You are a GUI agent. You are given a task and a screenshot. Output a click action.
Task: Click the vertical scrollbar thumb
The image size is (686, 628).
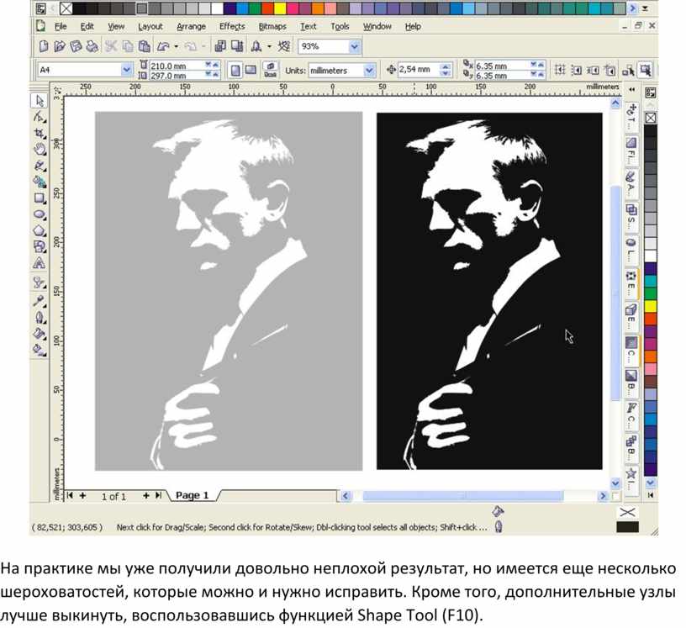tap(615, 293)
